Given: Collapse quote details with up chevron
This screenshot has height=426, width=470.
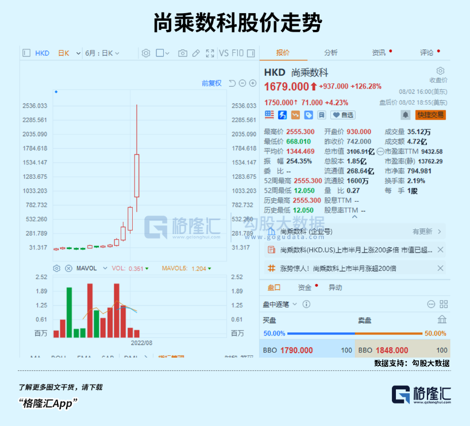Looking at the screenshot, I should pyautogui.click(x=355, y=217).
